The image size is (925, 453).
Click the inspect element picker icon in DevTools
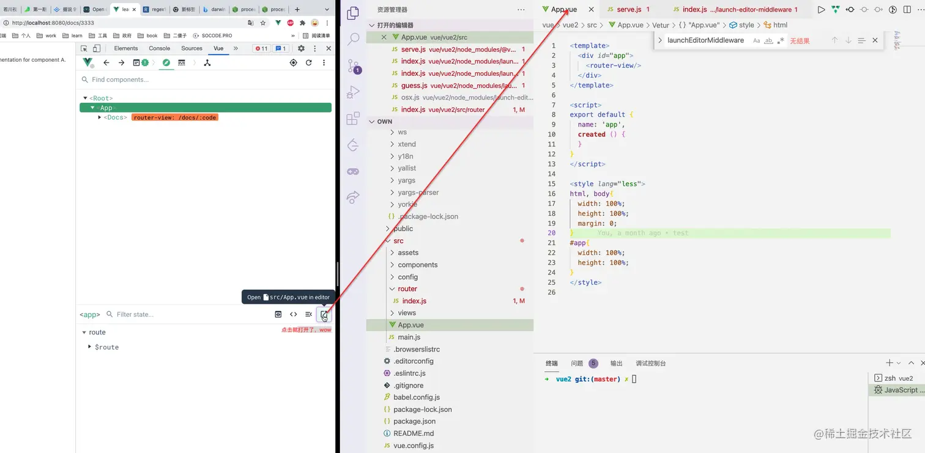point(84,48)
